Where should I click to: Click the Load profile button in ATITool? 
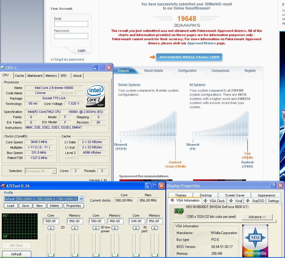[11, 206]
